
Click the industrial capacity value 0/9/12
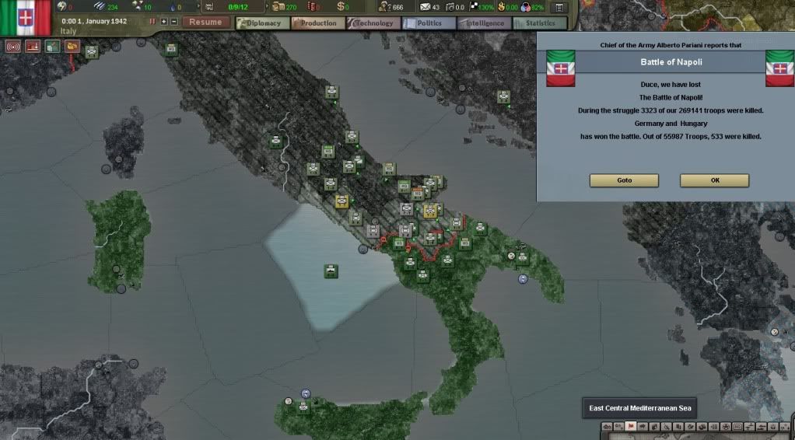point(238,7)
